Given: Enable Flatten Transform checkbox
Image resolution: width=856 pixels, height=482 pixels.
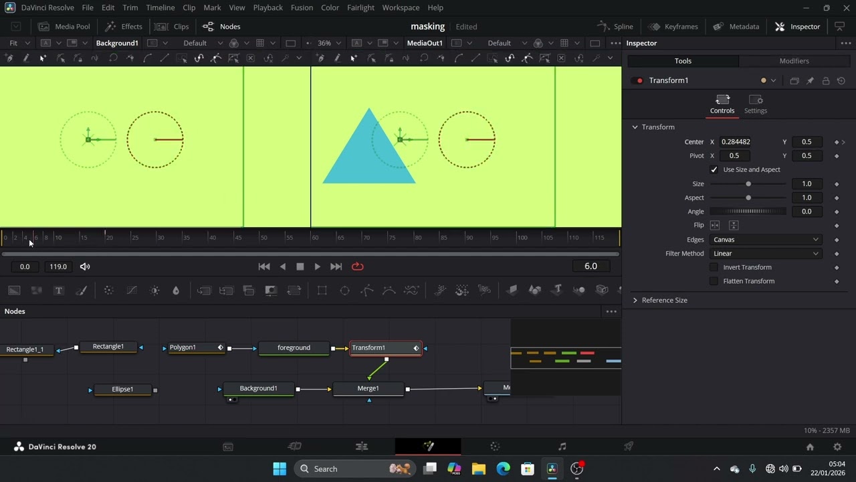Looking at the screenshot, I should tap(714, 281).
